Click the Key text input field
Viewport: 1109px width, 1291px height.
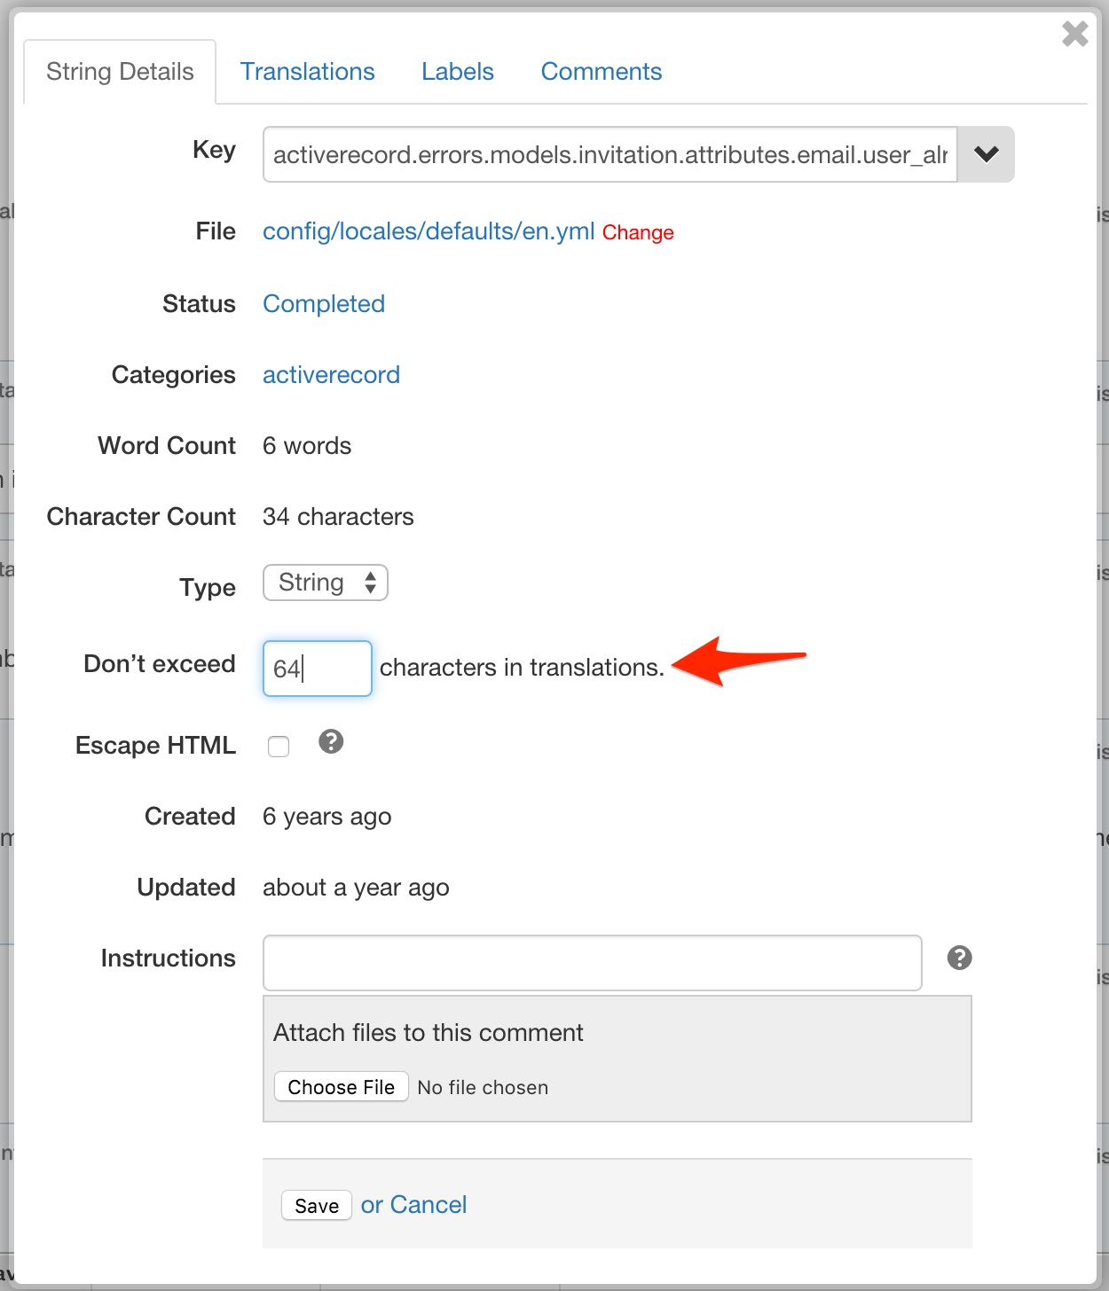tap(610, 155)
